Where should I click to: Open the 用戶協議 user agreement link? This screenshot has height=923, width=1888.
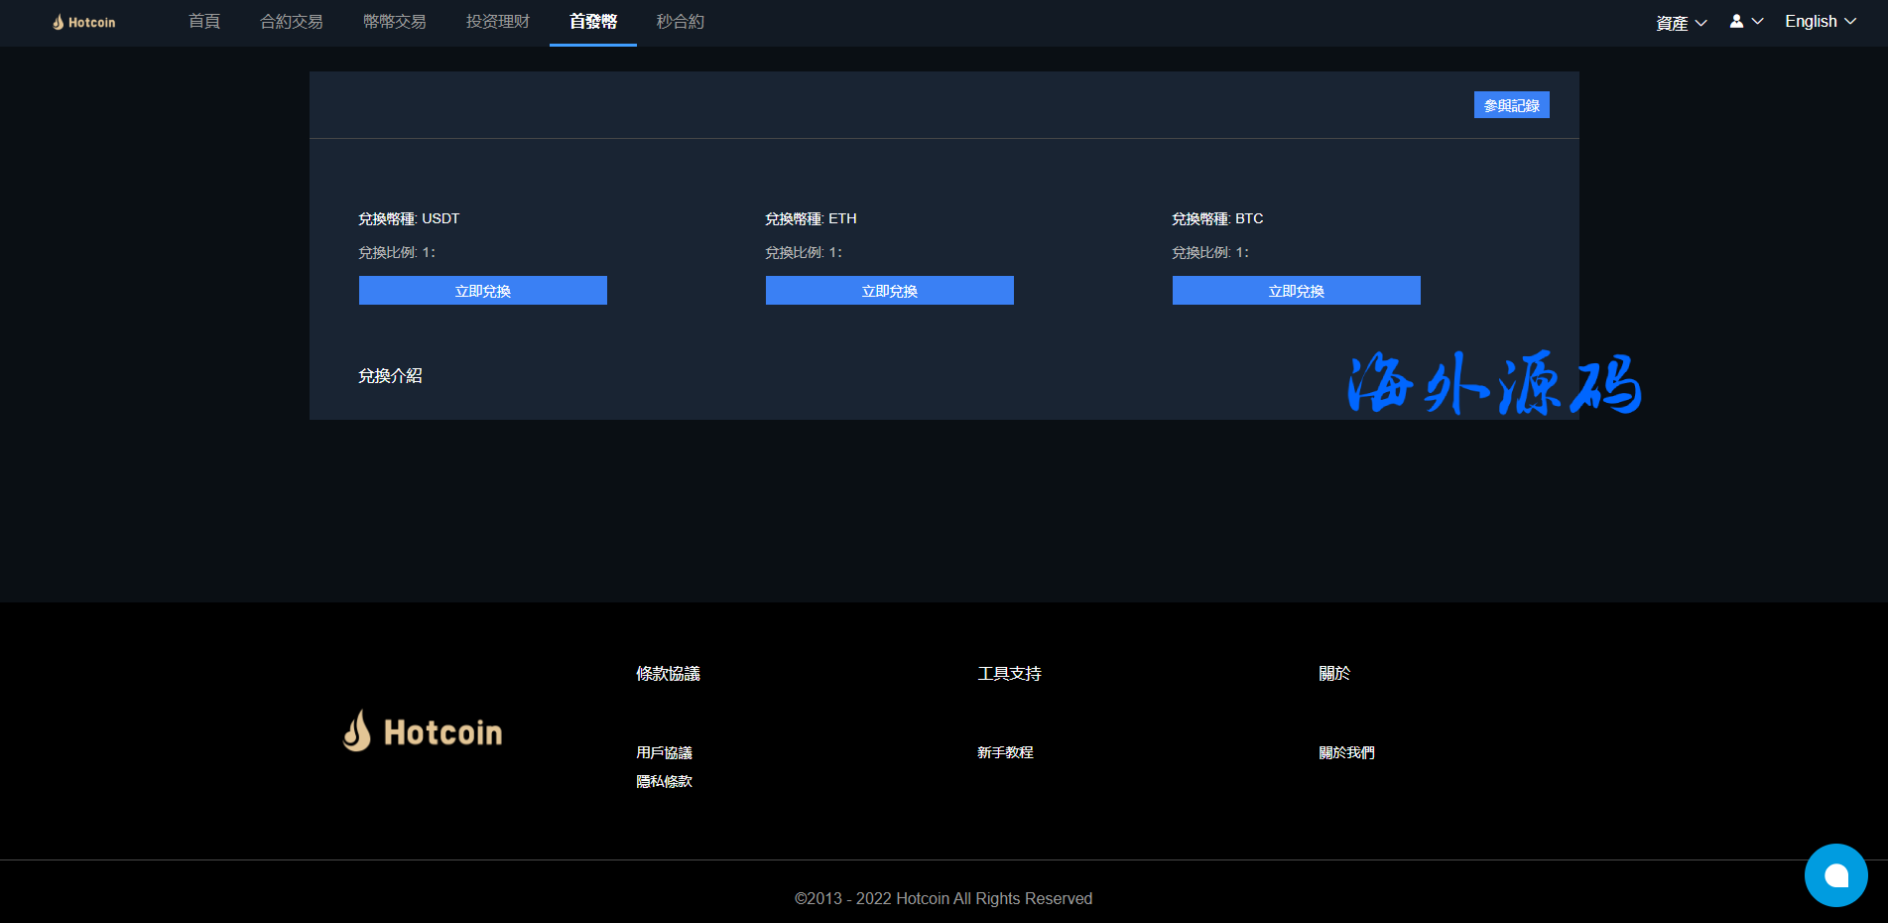coord(664,753)
